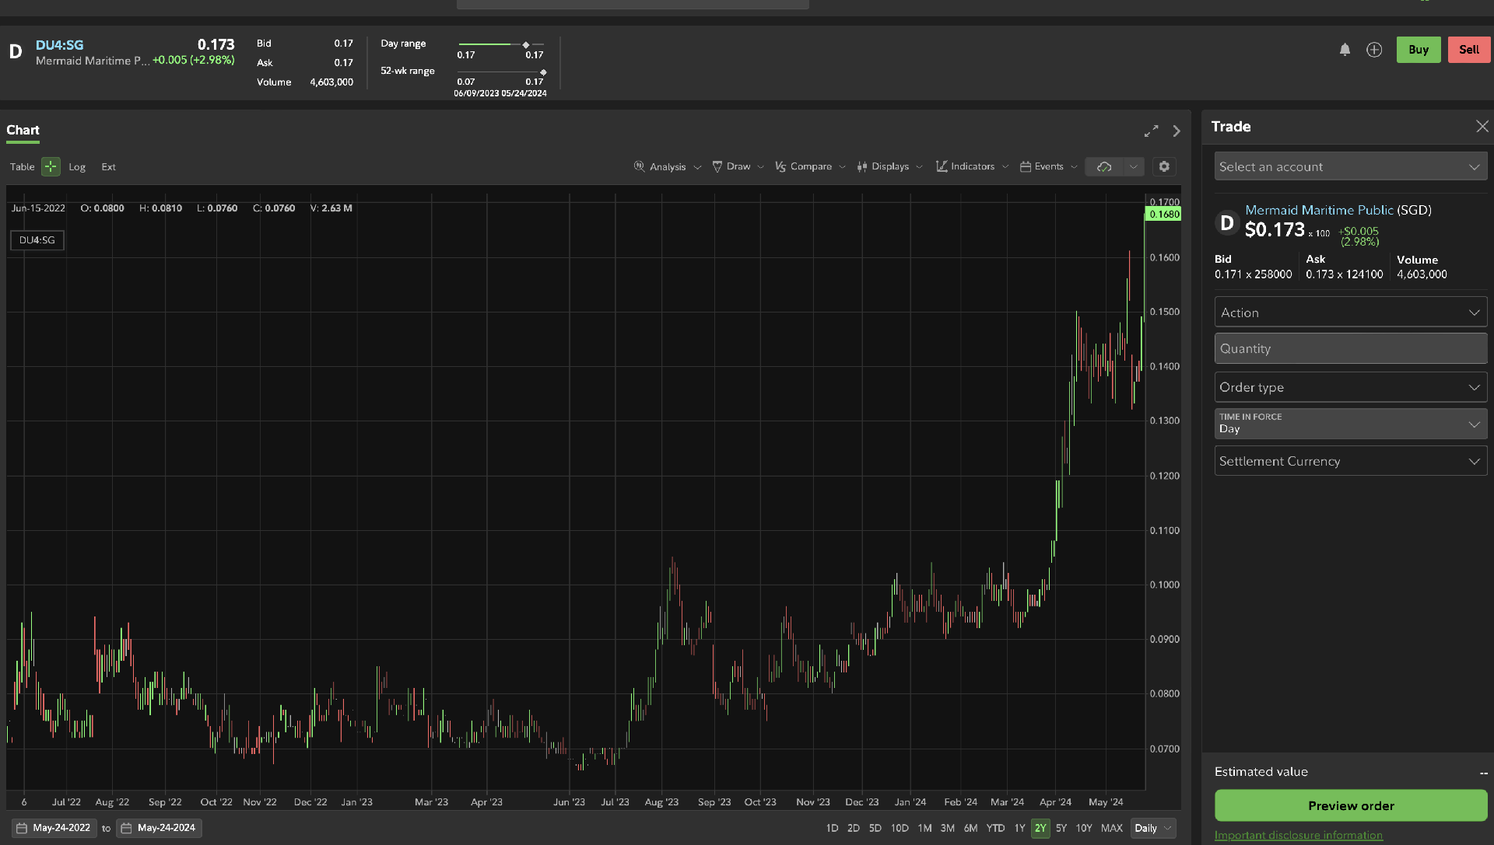This screenshot has height=845, width=1494.
Task: Toggle Log scale on chart
Action: [x=77, y=167]
